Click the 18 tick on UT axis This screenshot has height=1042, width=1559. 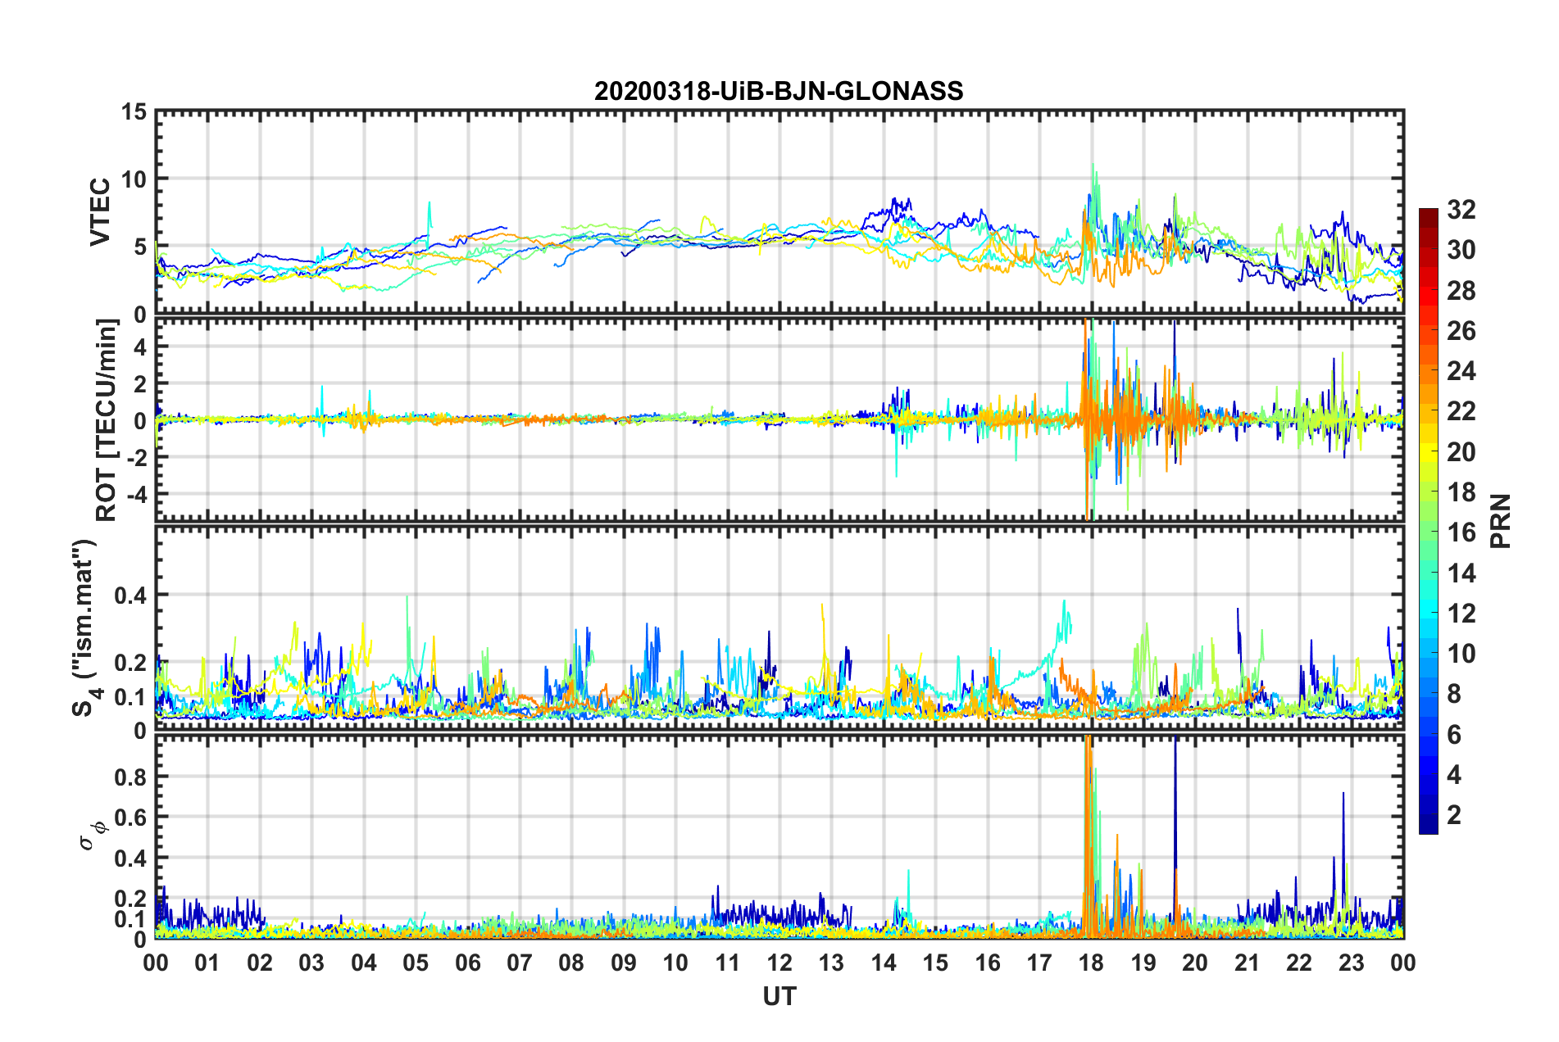click(x=1091, y=963)
